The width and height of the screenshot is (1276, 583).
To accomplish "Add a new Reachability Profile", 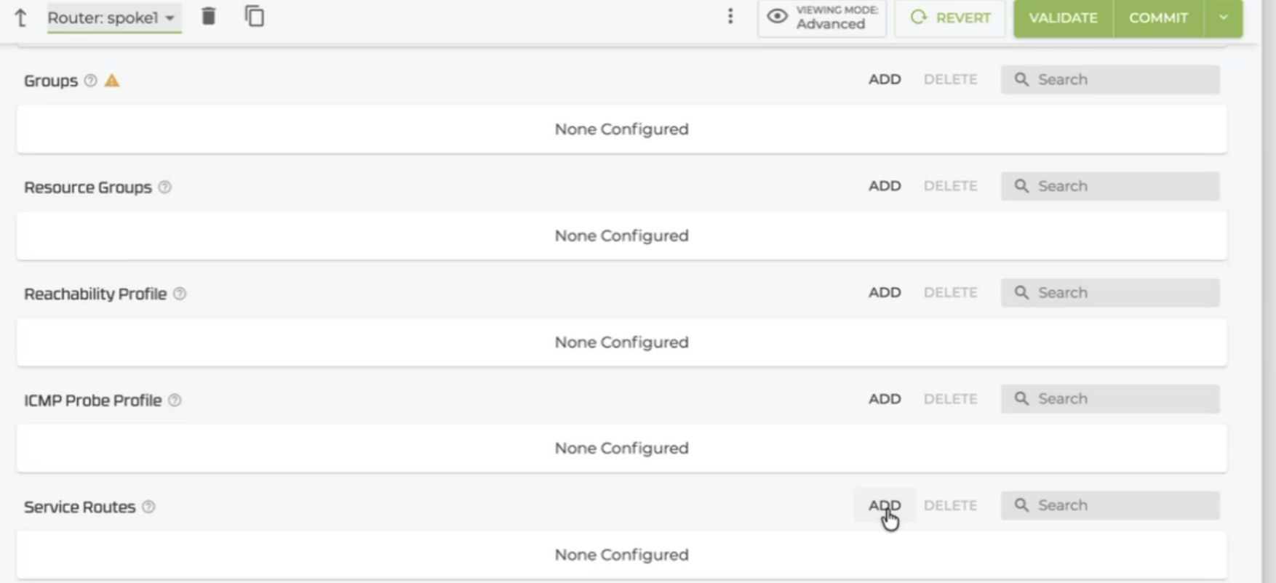I will (885, 292).
